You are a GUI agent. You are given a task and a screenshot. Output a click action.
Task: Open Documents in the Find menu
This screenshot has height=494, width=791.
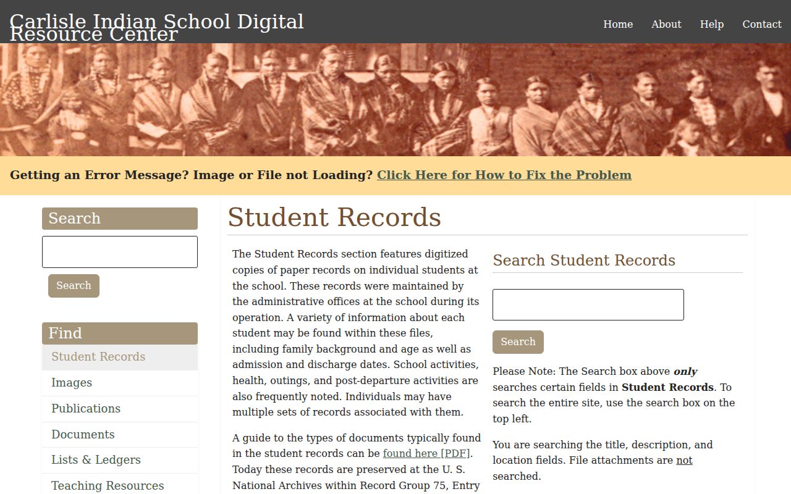pyautogui.click(x=120, y=435)
